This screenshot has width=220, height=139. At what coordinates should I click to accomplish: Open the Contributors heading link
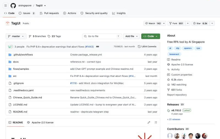click(x=178, y=129)
